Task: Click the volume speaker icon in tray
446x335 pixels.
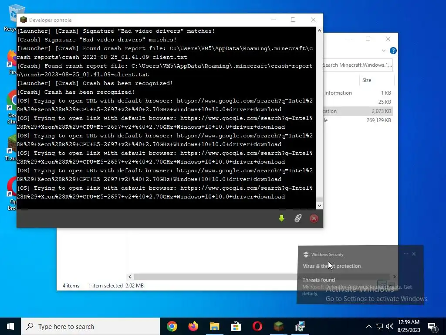Action: pos(390,326)
